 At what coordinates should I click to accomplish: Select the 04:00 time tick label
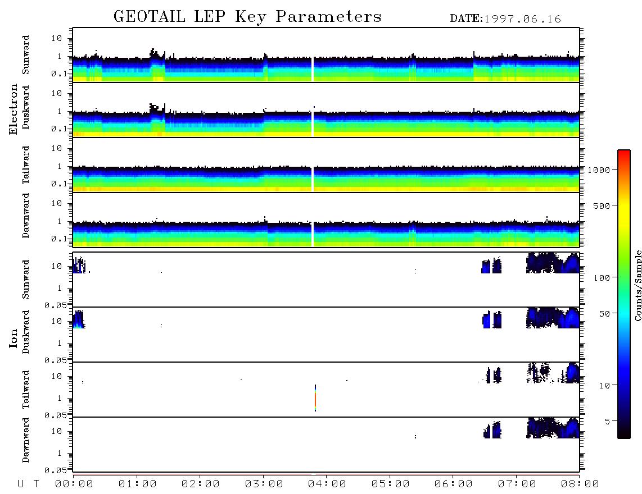[327, 484]
